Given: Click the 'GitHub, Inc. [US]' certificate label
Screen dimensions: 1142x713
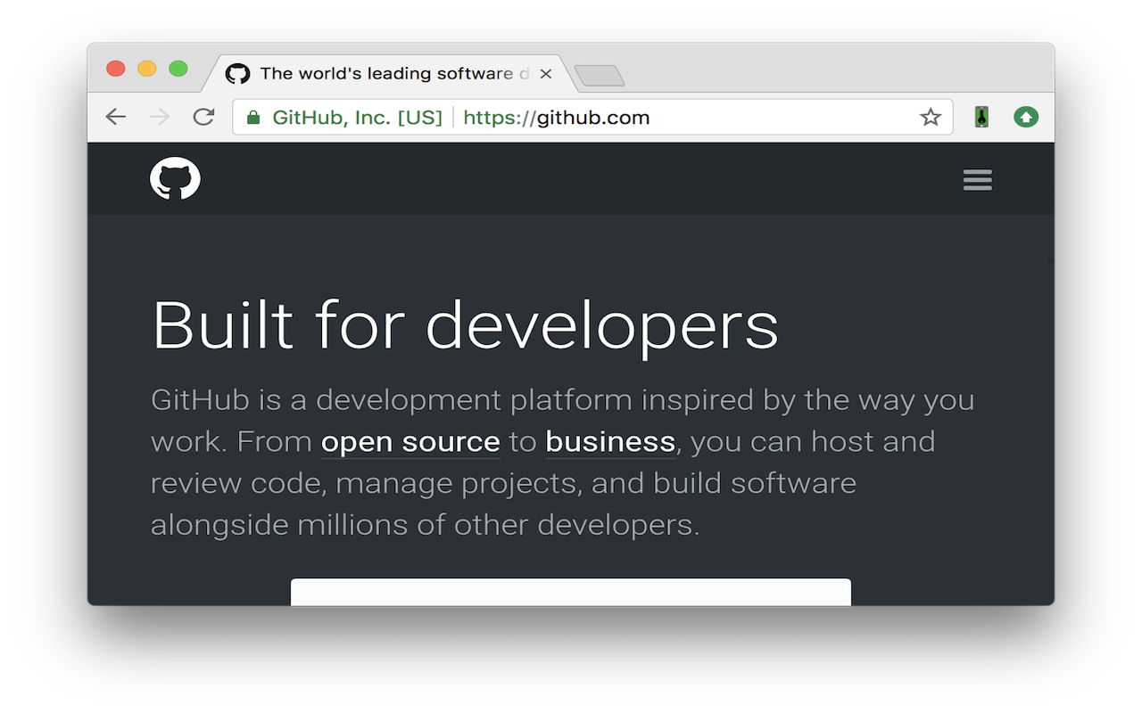Looking at the screenshot, I should 357,118.
